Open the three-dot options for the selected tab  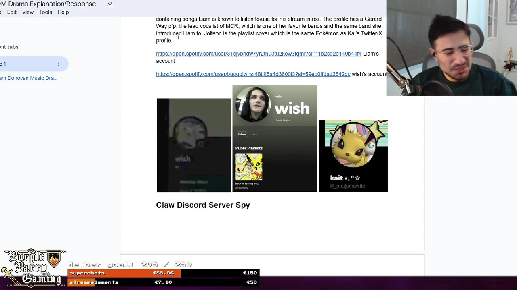click(58, 64)
